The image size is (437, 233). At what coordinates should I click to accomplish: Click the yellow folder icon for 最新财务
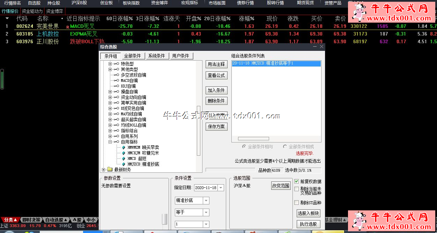110,170
